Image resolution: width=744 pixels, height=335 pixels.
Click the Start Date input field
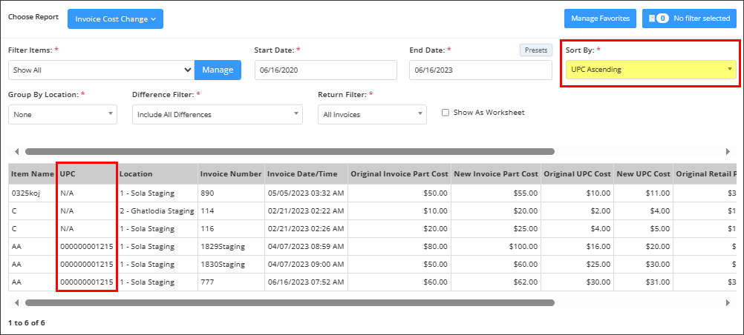325,70
